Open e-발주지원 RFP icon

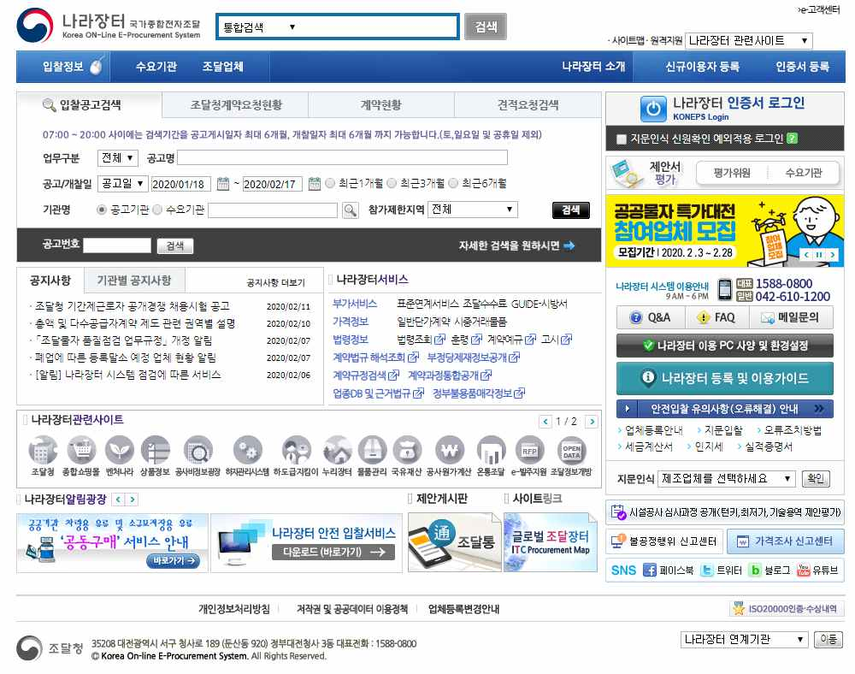(x=529, y=452)
